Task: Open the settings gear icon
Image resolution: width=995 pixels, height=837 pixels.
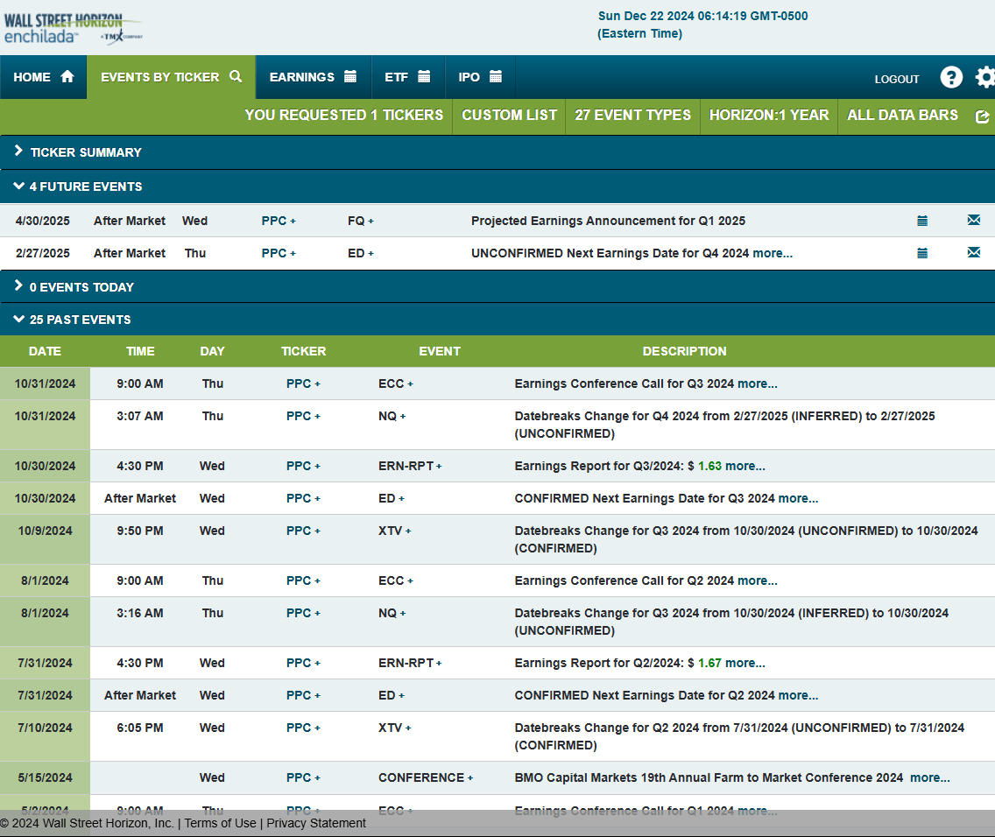Action: click(x=987, y=77)
